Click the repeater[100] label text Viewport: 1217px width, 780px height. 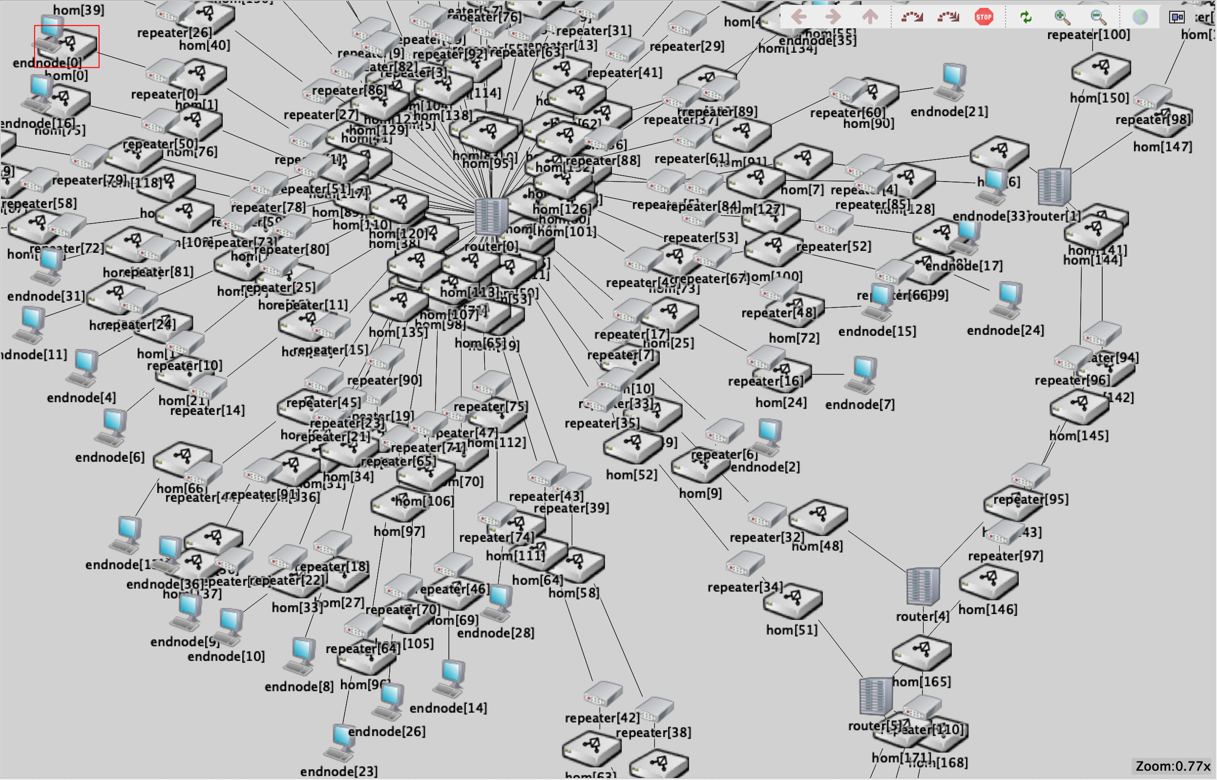1089,35
